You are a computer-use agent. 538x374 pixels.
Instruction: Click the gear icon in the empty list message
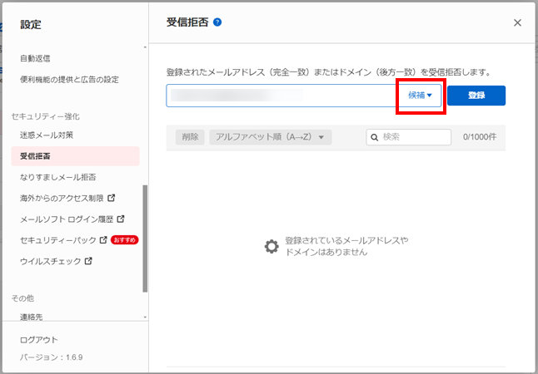(271, 246)
